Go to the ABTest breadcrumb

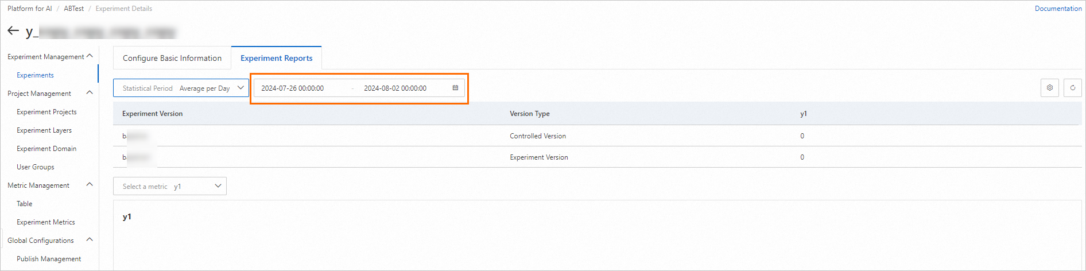[x=73, y=9]
